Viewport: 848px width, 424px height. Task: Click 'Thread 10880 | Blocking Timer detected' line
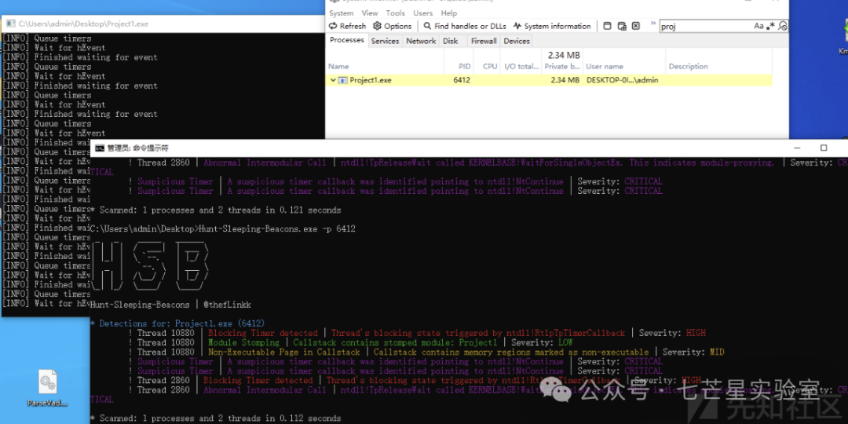(x=416, y=333)
